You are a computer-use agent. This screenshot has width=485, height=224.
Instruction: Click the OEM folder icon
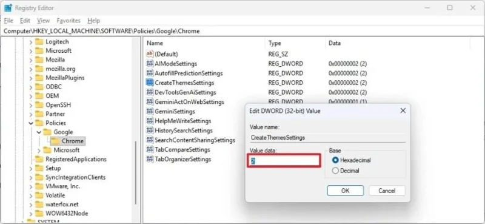click(39, 96)
